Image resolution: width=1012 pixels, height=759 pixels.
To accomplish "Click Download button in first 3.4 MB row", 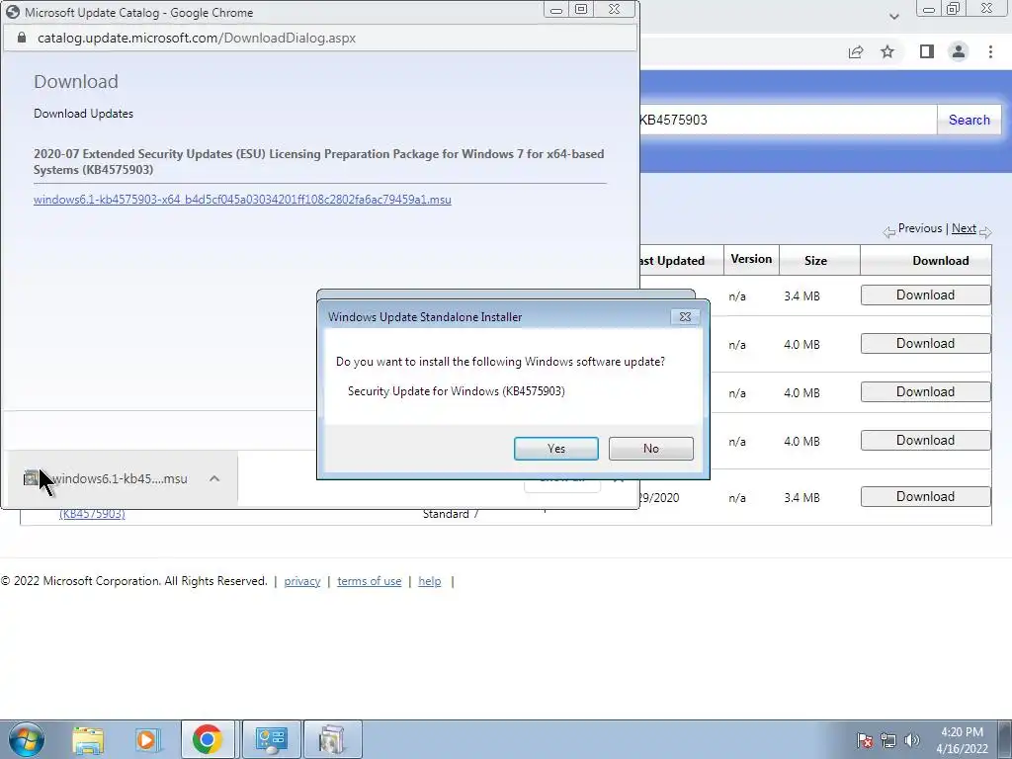I will click(x=925, y=295).
